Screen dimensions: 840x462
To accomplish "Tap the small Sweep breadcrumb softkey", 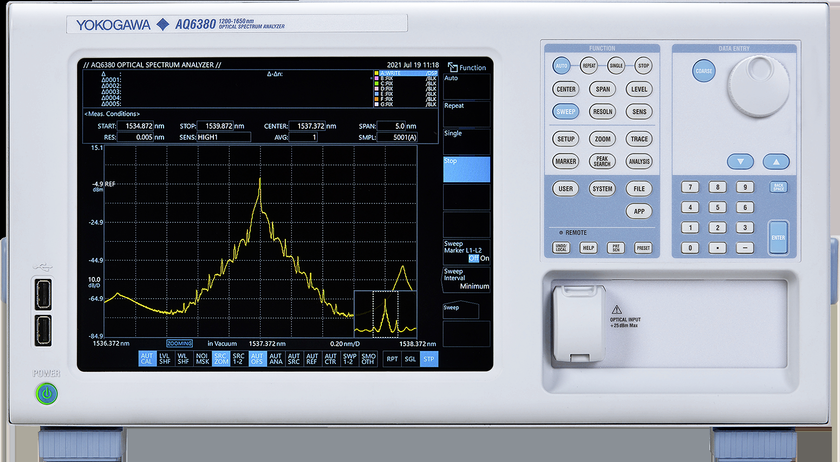I will (460, 309).
